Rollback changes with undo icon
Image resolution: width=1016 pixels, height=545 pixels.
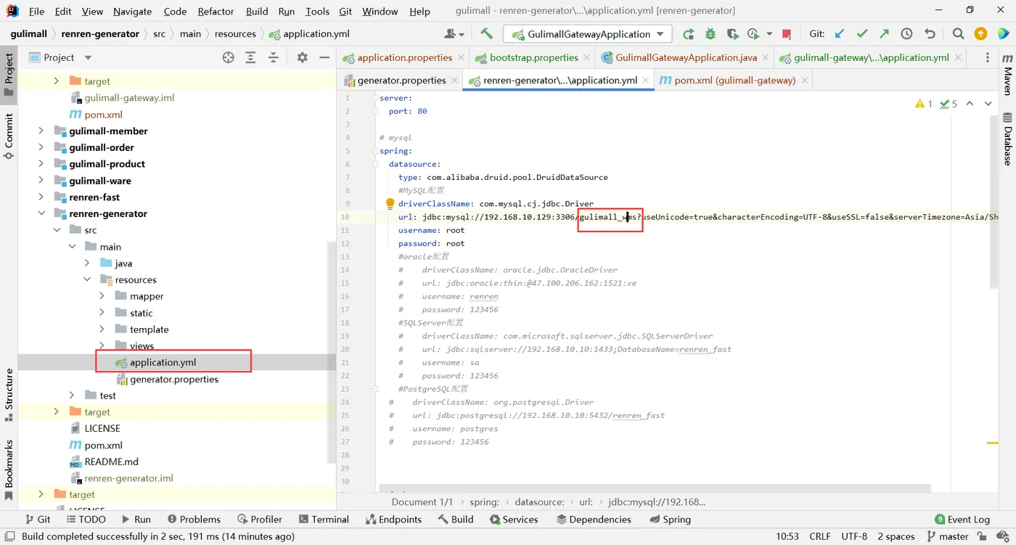point(930,33)
